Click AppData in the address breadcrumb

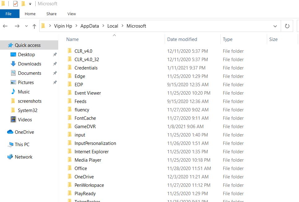pyautogui.click(x=90, y=26)
